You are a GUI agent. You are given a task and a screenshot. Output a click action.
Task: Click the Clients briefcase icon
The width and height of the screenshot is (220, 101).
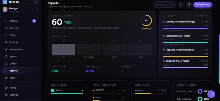click(x=6, y=64)
